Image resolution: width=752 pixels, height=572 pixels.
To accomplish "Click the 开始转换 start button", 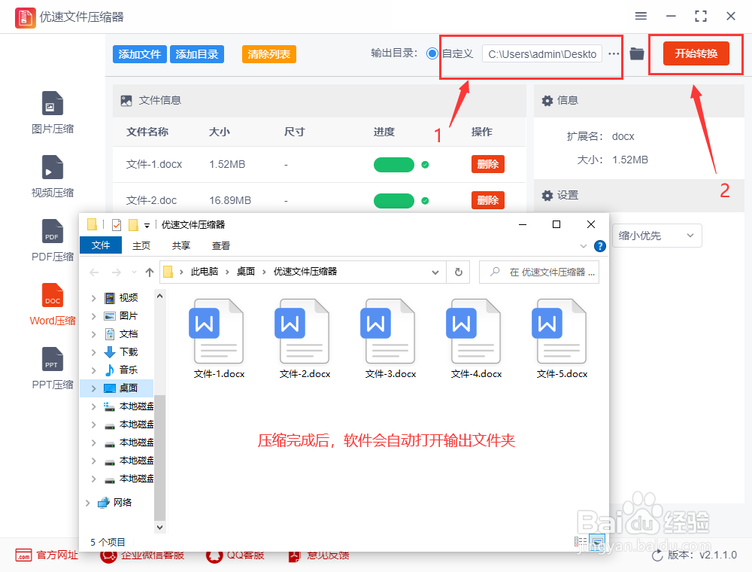I will coord(696,53).
